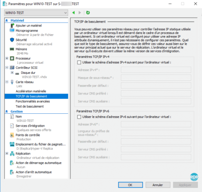The height and width of the screenshot is (192, 202).
Task: Expand the Réplication tree node
Action: (7, 154)
